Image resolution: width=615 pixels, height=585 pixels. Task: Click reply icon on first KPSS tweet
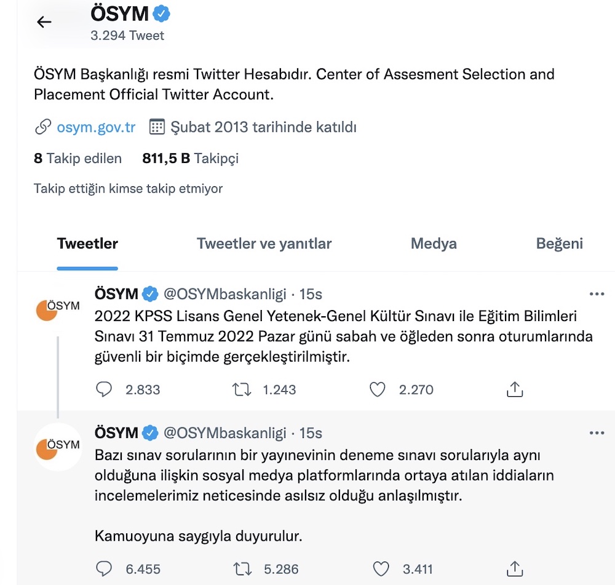coord(104,389)
